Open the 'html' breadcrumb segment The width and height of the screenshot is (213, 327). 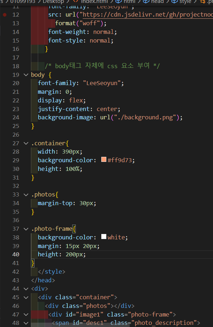click(x=129, y=1)
